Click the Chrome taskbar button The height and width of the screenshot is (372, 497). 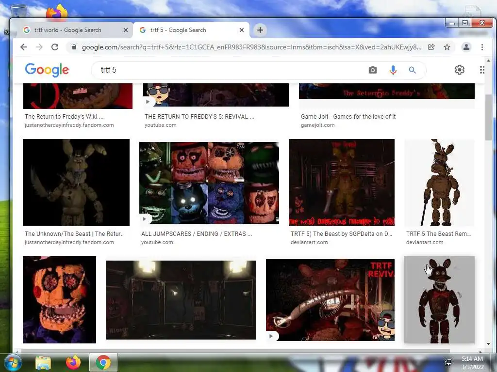(103, 362)
